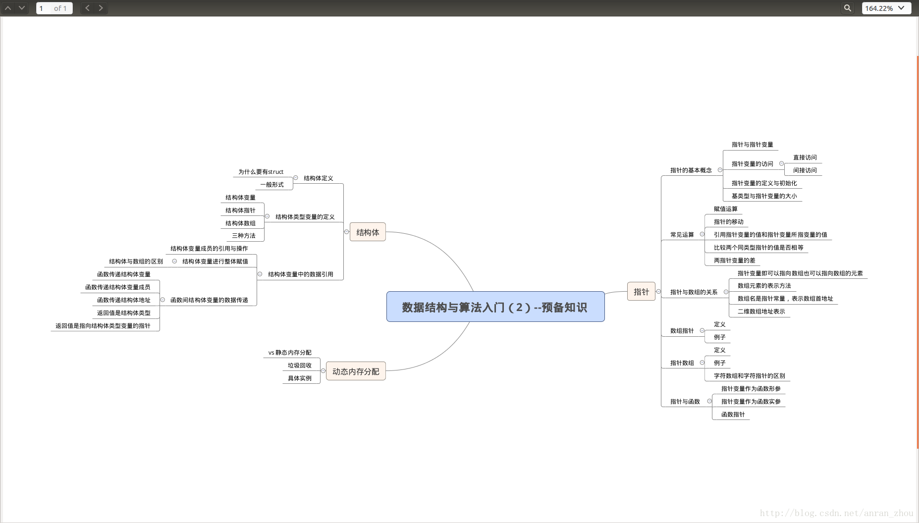The width and height of the screenshot is (919, 523).
Task: Click the 直接访问 topic
Action: coord(805,157)
